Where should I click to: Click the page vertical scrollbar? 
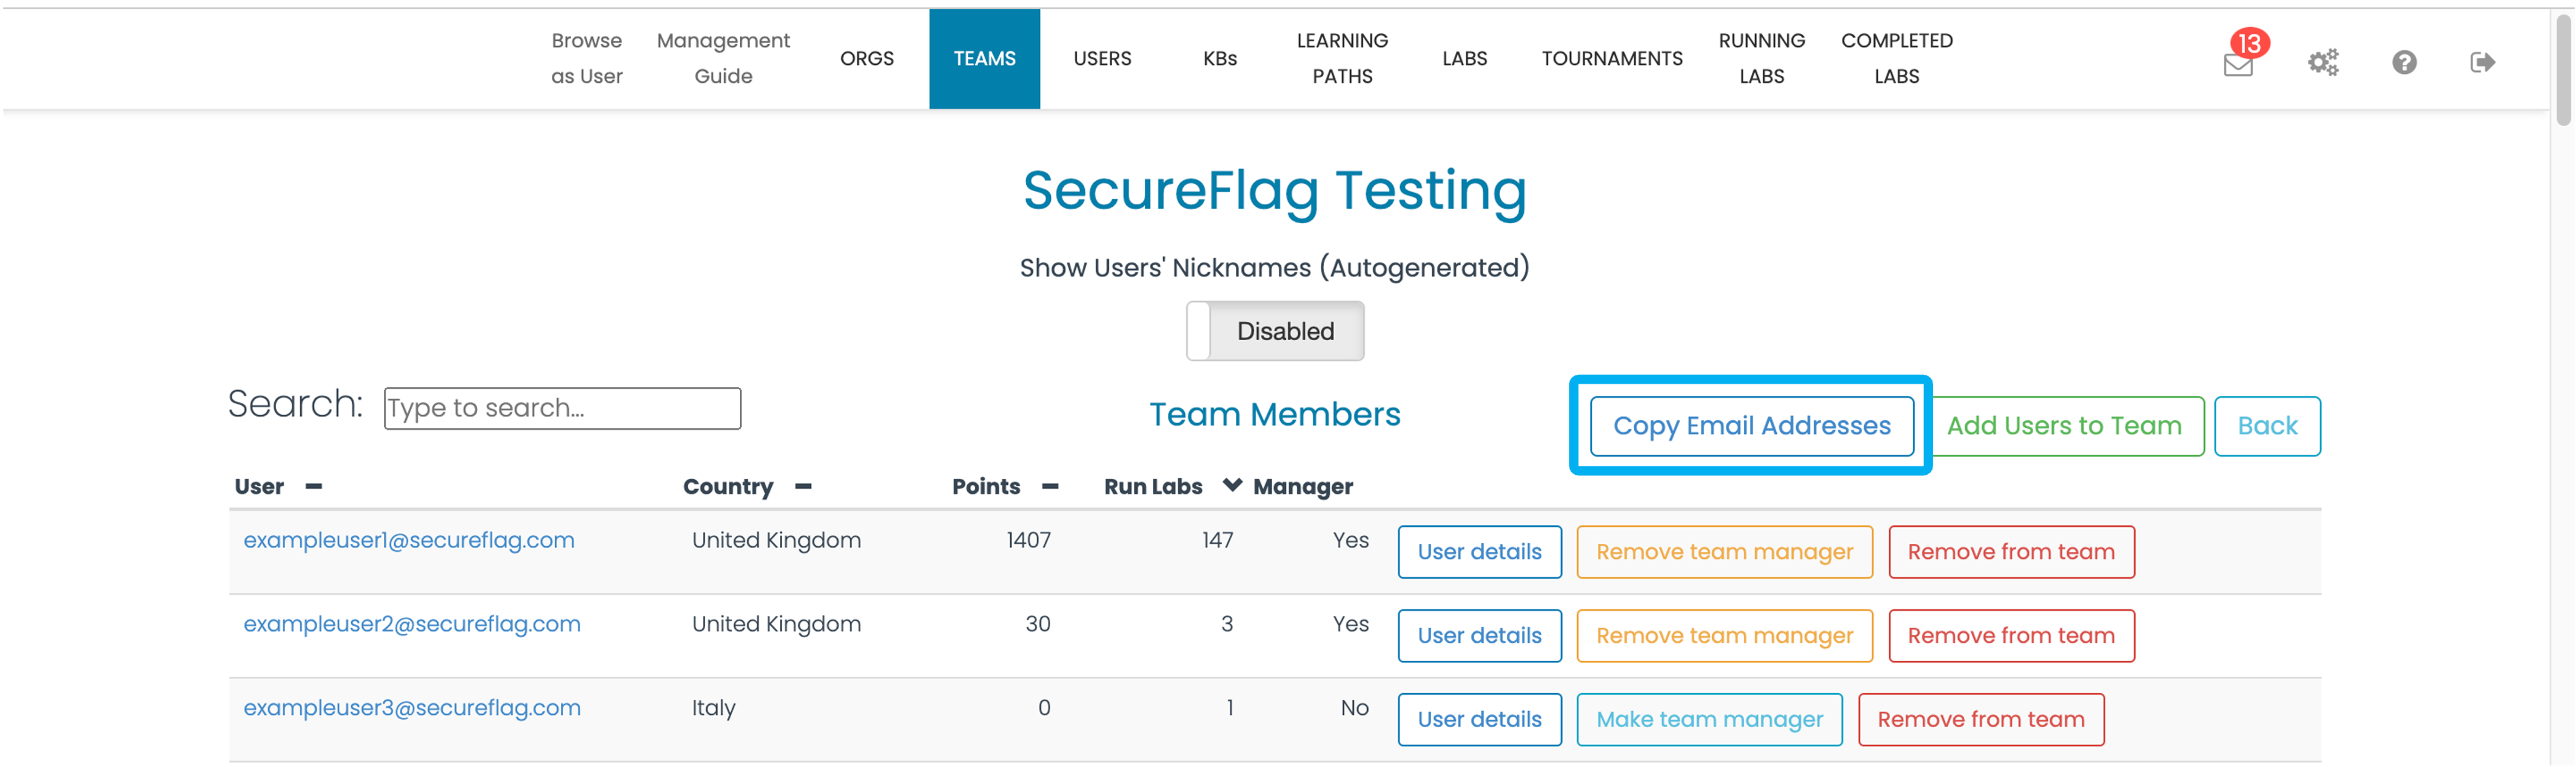click(x=2563, y=70)
